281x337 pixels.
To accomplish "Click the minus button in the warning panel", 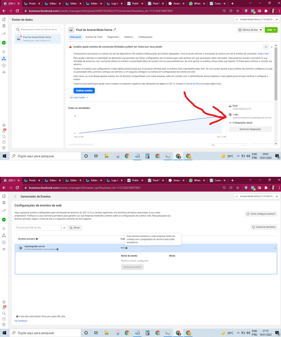I will (x=266, y=47).
